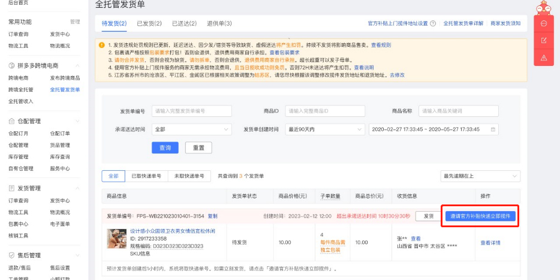The width and height of the screenshot is (560, 280).
Task: Open 退款/售后 in sidebar
Action: pos(20,268)
